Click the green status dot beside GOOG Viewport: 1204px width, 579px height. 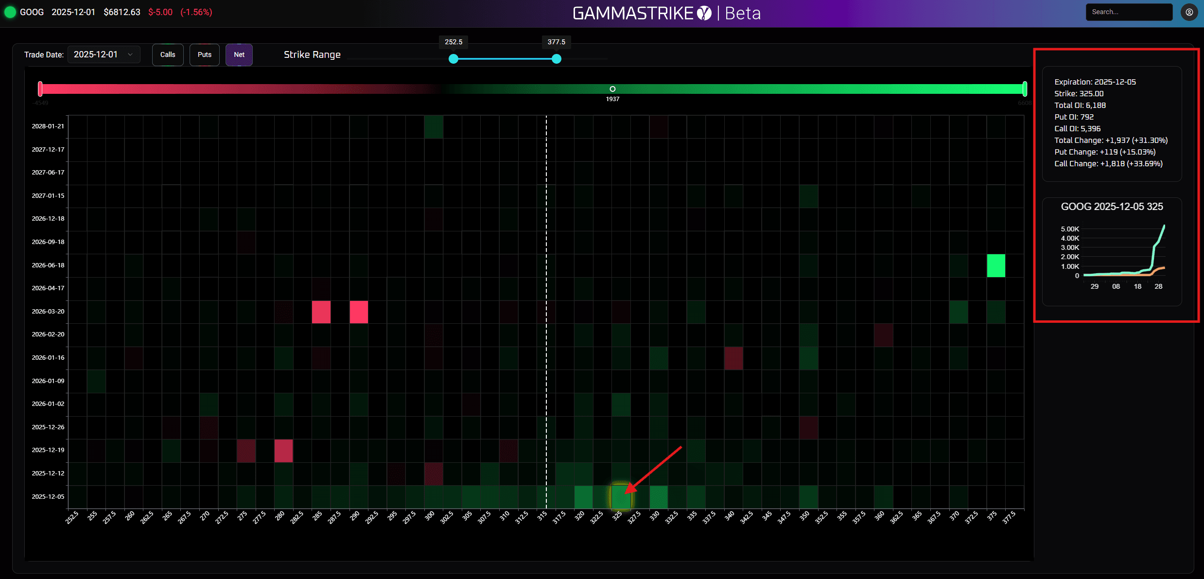click(10, 12)
